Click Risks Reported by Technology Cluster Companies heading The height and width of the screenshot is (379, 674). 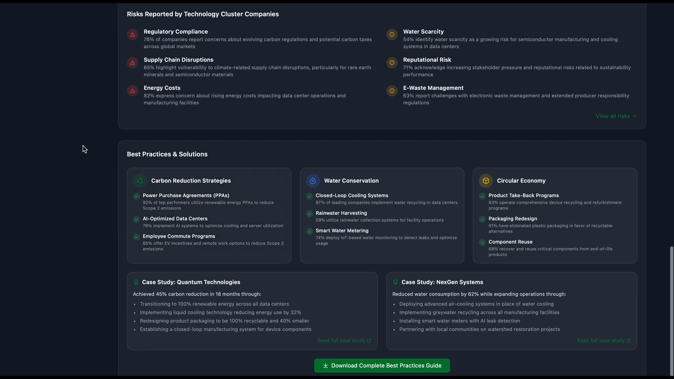pos(203,14)
